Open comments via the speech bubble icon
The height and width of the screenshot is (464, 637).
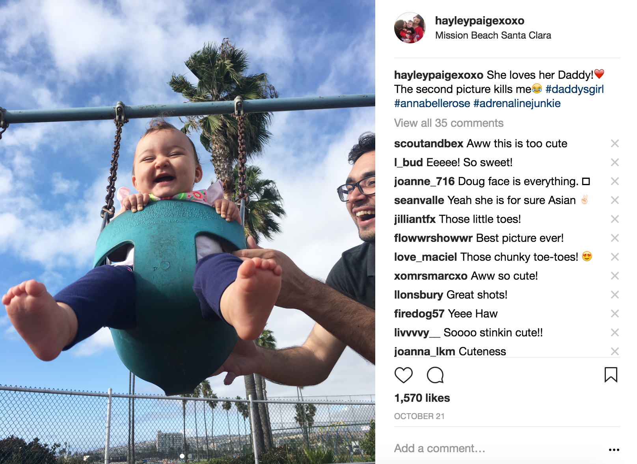tap(435, 375)
